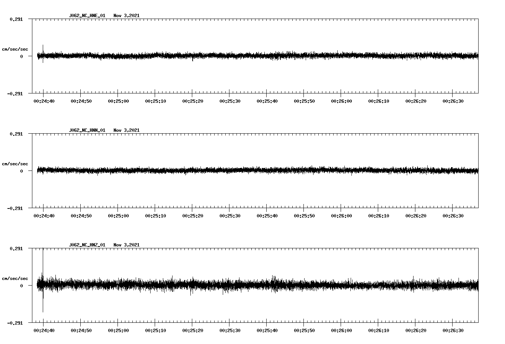Click the 00:26:20 time label under HNN plot
Viewport: 505px width, 344px height.
pyautogui.click(x=416, y=216)
